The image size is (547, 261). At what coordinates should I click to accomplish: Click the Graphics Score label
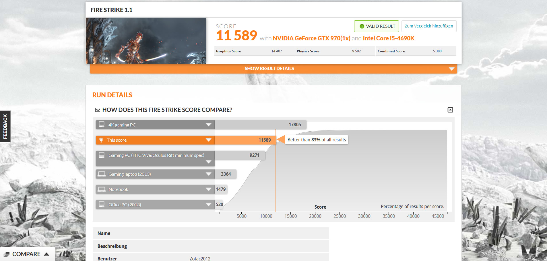[x=228, y=51]
